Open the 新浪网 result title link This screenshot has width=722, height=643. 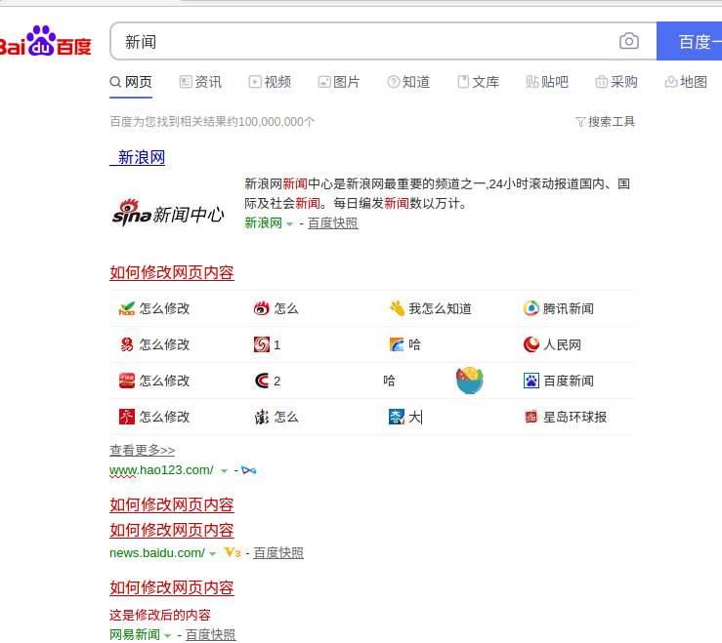coord(137,157)
